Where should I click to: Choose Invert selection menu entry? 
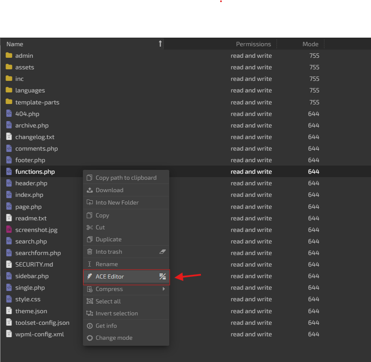(x=126, y=313)
